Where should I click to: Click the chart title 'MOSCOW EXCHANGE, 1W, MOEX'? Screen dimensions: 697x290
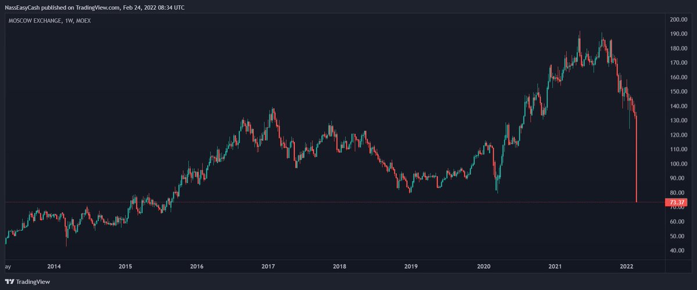[x=49, y=20]
